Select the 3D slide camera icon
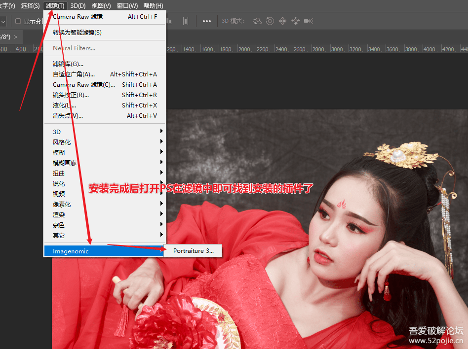468x349 pixels. click(x=296, y=21)
